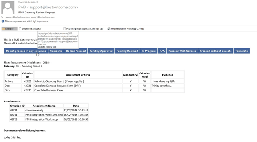
Task: Mark gateway as In-Progress
Action: (148, 51)
